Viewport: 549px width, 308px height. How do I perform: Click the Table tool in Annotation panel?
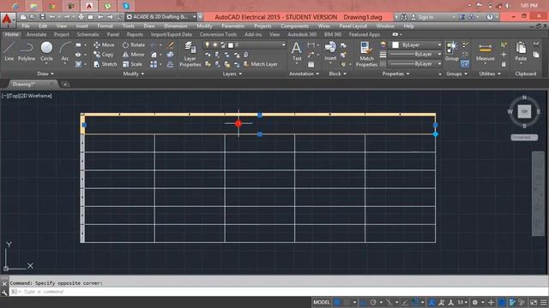click(x=311, y=64)
